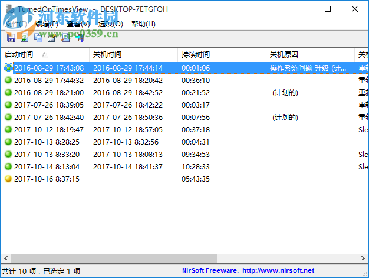The height and width of the screenshot is (278, 369).
Task: Click the Exit (door) toolbar icon
Action: pos(80,38)
